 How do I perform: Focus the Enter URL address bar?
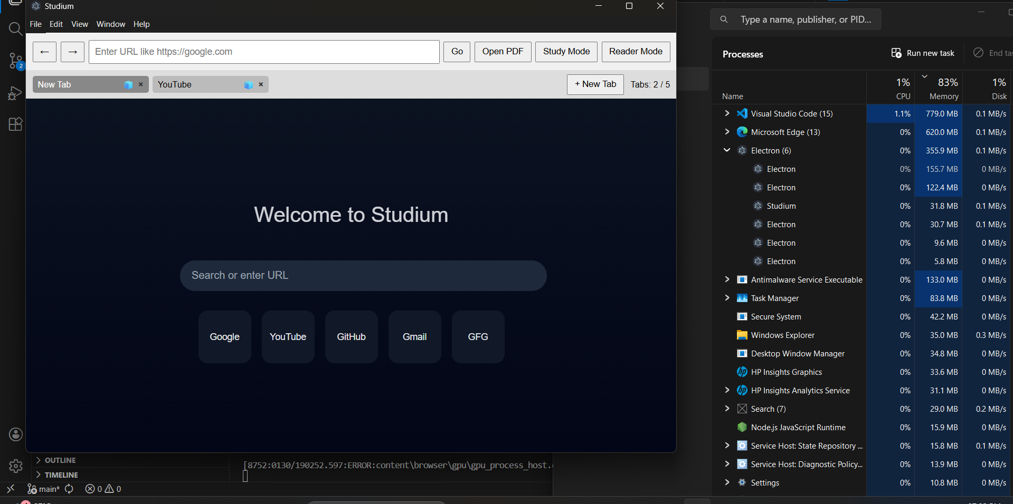264,52
